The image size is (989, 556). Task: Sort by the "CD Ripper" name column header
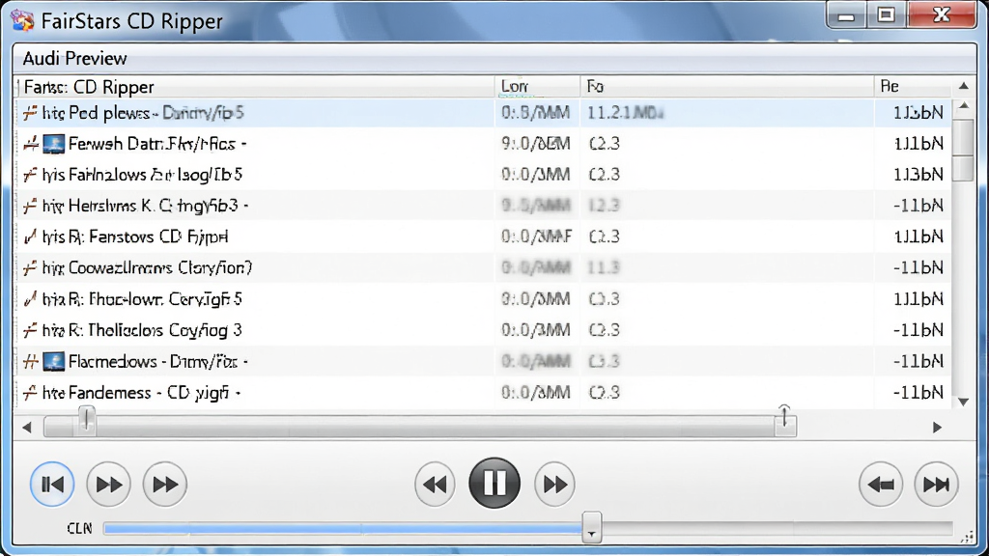pyautogui.click(x=255, y=86)
